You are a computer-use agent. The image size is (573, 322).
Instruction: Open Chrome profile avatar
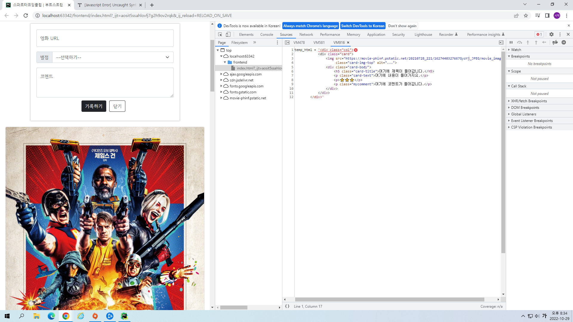tap(557, 16)
